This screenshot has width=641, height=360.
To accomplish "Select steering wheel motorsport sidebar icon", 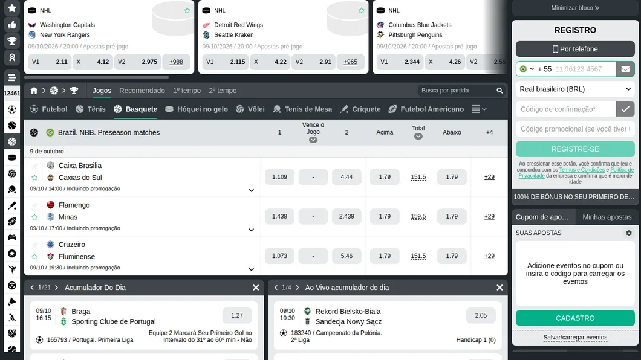I will click(x=12, y=285).
